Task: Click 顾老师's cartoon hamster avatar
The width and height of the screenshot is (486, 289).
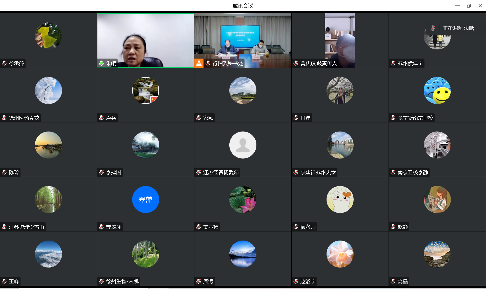Action: pos(340,199)
